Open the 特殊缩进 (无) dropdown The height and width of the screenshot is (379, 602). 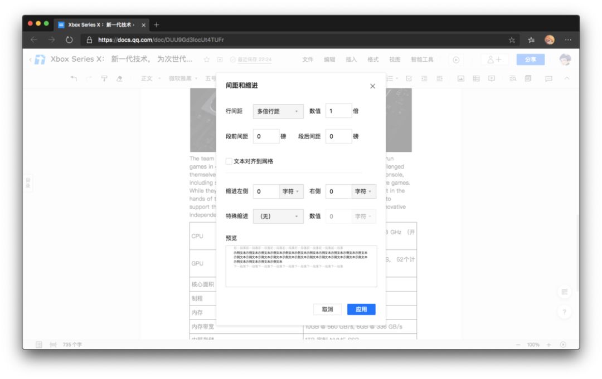tap(278, 216)
